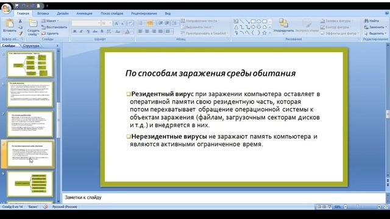Image resolution: width=390 pixels, height=219 pixels.
Task: Justify the paragraph text
Action: pyautogui.click(x=160, y=32)
